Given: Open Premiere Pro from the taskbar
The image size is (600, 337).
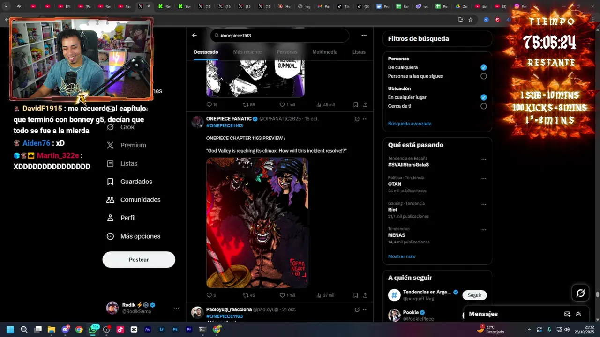Looking at the screenshot, I should (189, 330).
